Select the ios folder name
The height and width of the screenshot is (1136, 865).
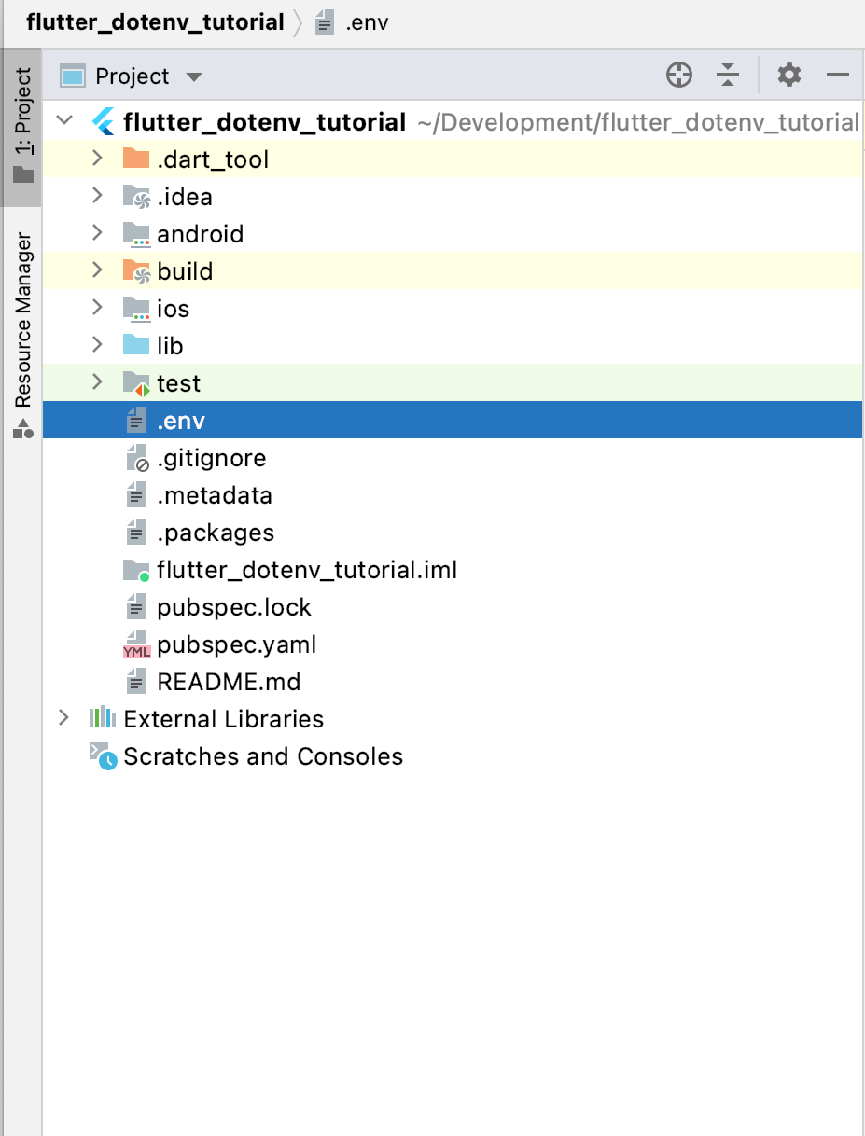point(174,309)
